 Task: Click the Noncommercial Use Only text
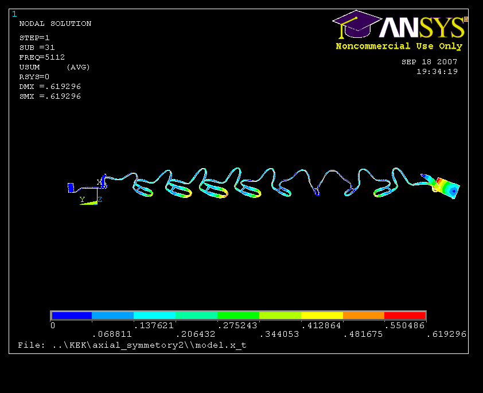399,46
